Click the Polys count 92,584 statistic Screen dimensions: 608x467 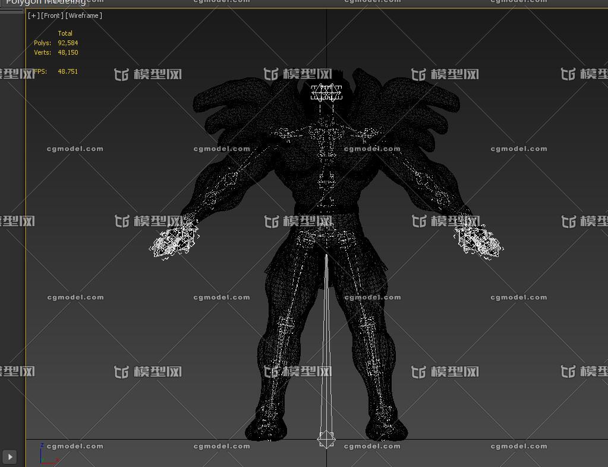coord(68,43)
